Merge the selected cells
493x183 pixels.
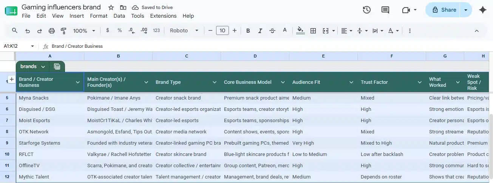tap(326, 31)
